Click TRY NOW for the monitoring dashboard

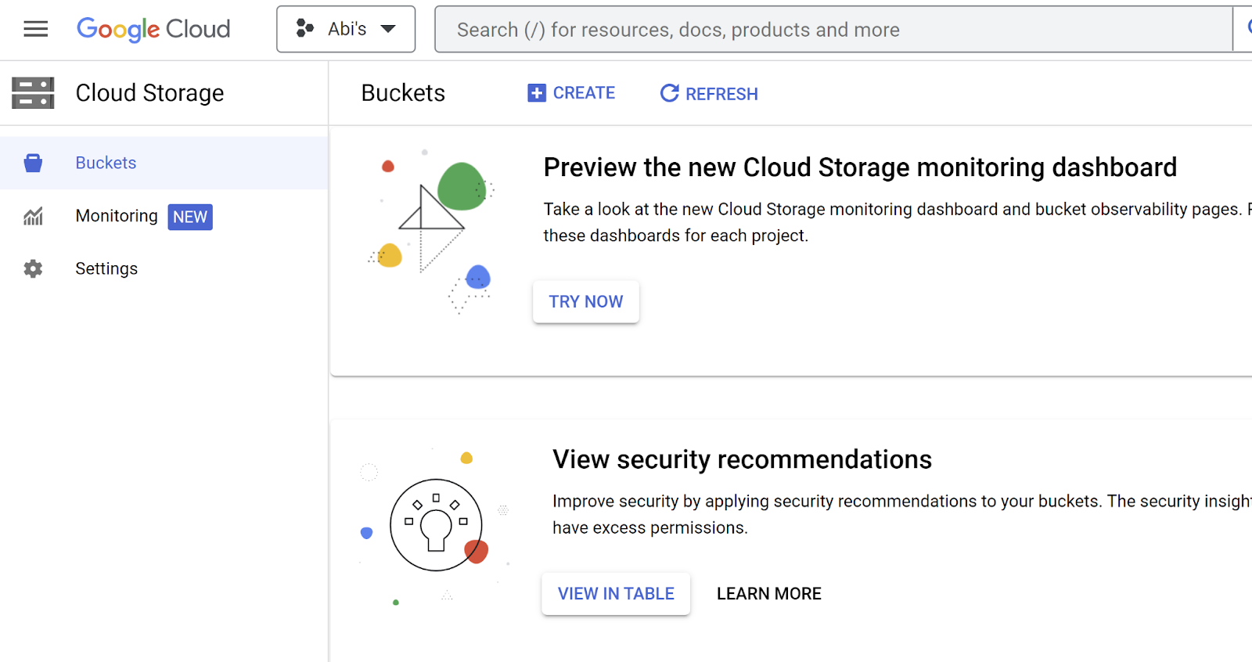point(585,301)
